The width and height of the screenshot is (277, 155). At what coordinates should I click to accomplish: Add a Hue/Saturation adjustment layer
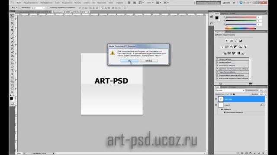coord(227,47)
